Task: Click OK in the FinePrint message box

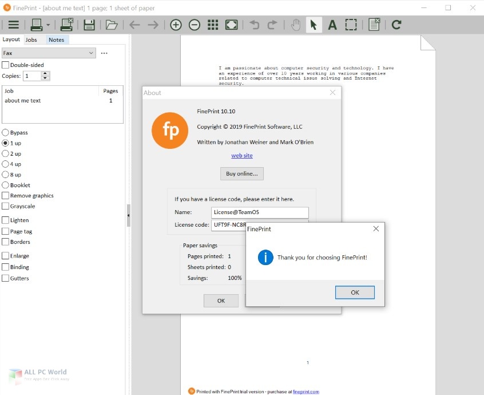Action: pyautogui.click(x=355, y=292)
